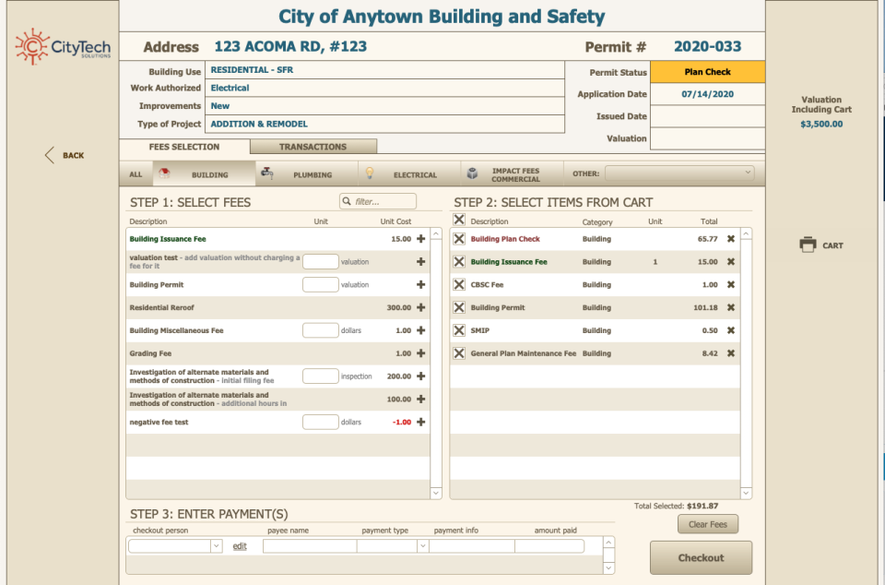Open Impact Fees Commercial via its icon
The image size is (885, 585).
[472, 173]
